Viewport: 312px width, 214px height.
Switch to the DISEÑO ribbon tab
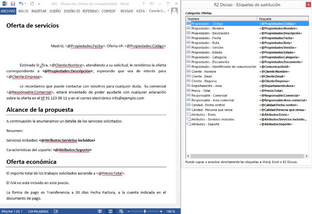coord(55,11)
